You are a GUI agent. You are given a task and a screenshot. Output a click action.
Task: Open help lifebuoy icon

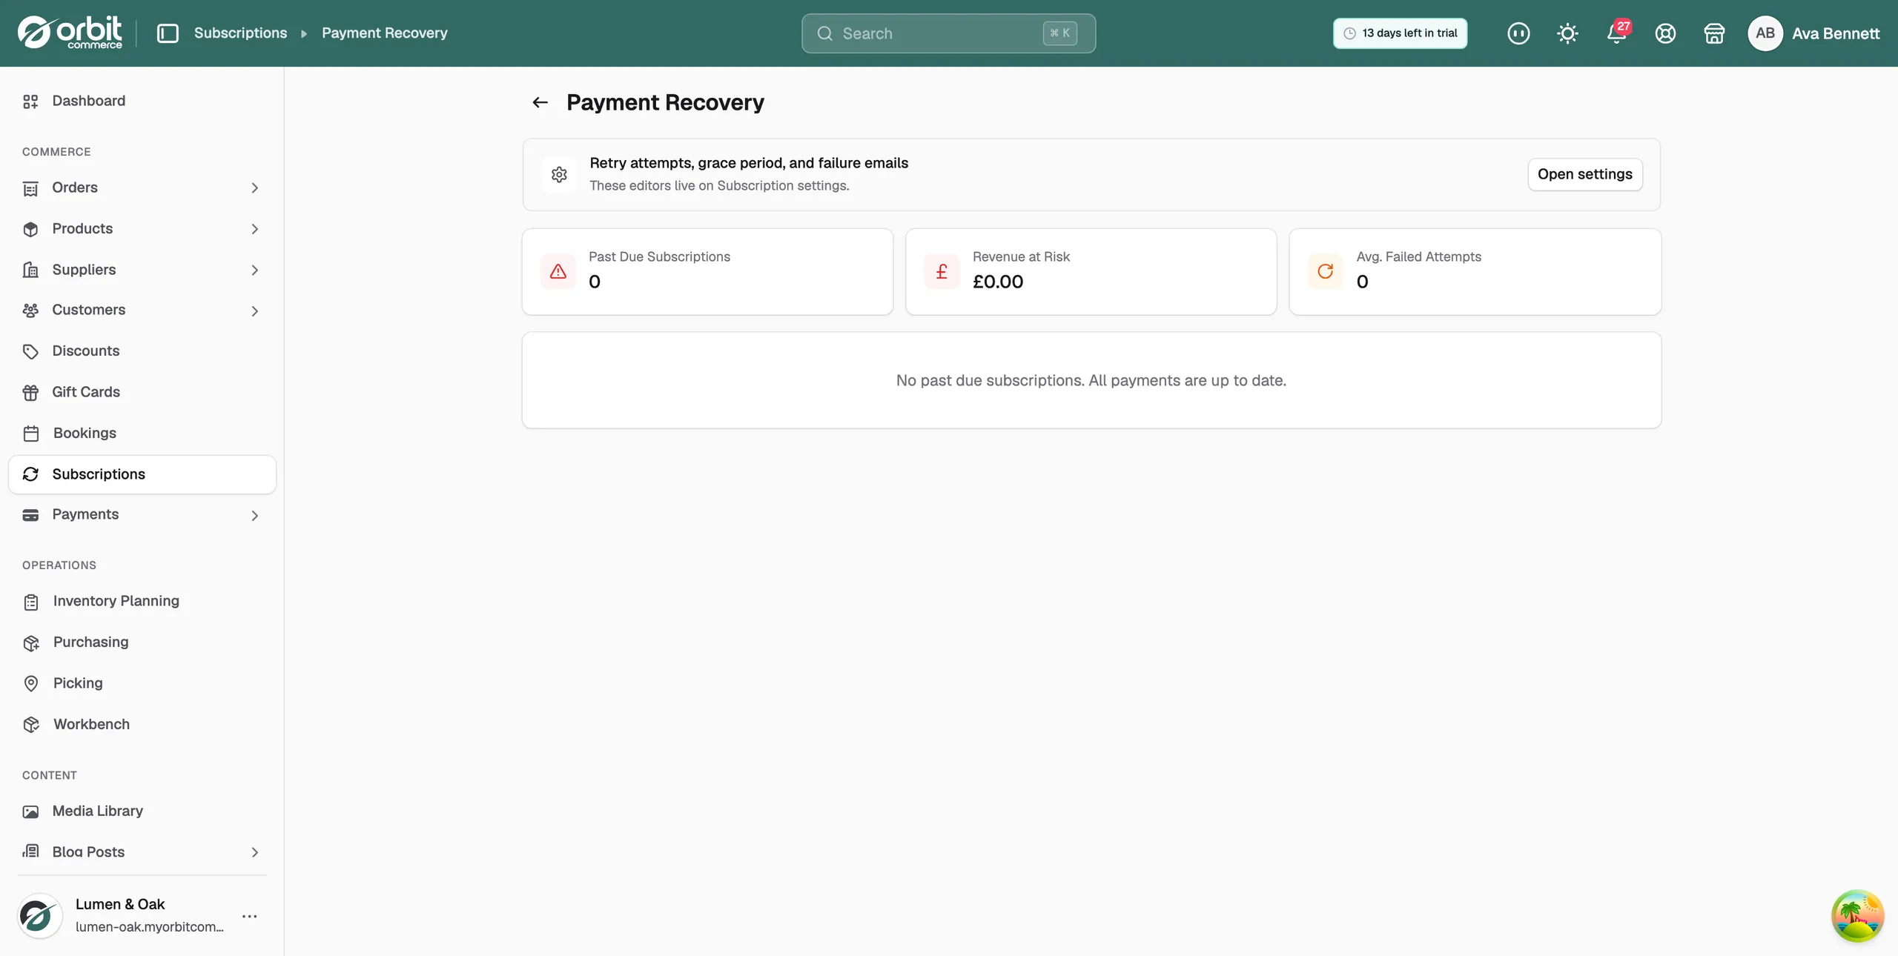(1665, 33)
